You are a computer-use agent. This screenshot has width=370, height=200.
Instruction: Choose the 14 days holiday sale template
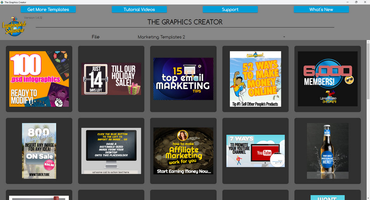tap(111, 79)
